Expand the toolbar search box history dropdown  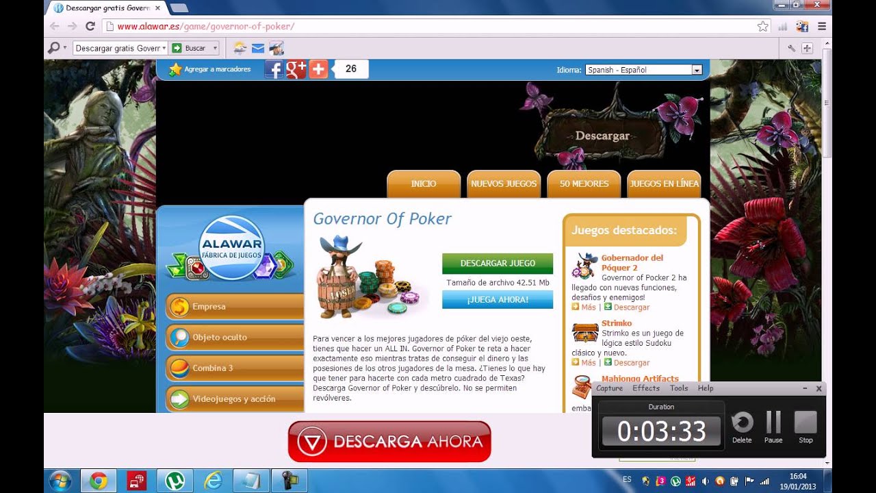pos(164,48)
